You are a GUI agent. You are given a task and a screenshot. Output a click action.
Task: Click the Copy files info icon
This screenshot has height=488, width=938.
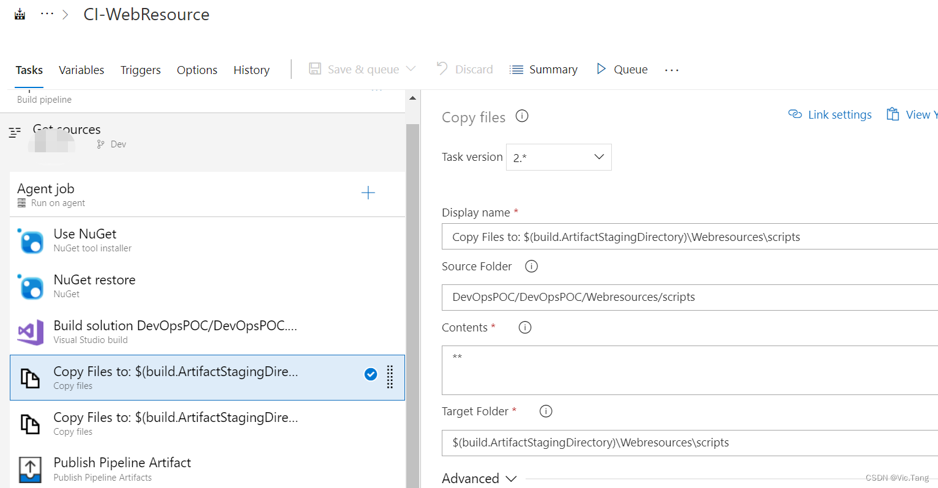[x=521, y=116]
